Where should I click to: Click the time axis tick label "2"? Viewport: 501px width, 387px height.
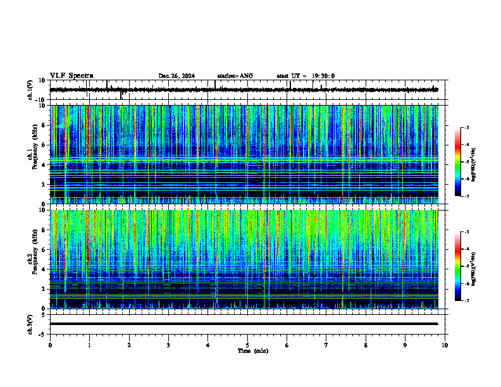(x=129, y=345)
